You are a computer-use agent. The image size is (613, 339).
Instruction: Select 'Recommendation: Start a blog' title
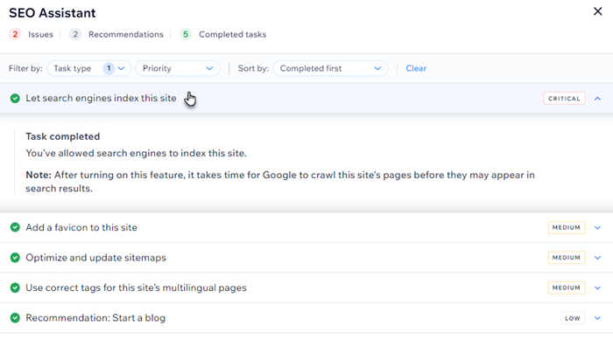[95, 318]
